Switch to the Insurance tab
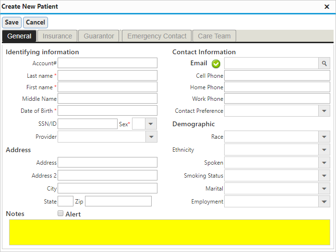 57,36
